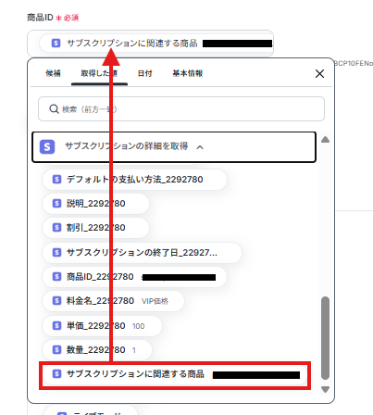The image size is (373, 415).
Task: Select サブスクリプションに関連する商品 in the list
Action: [x=175, y=374]
